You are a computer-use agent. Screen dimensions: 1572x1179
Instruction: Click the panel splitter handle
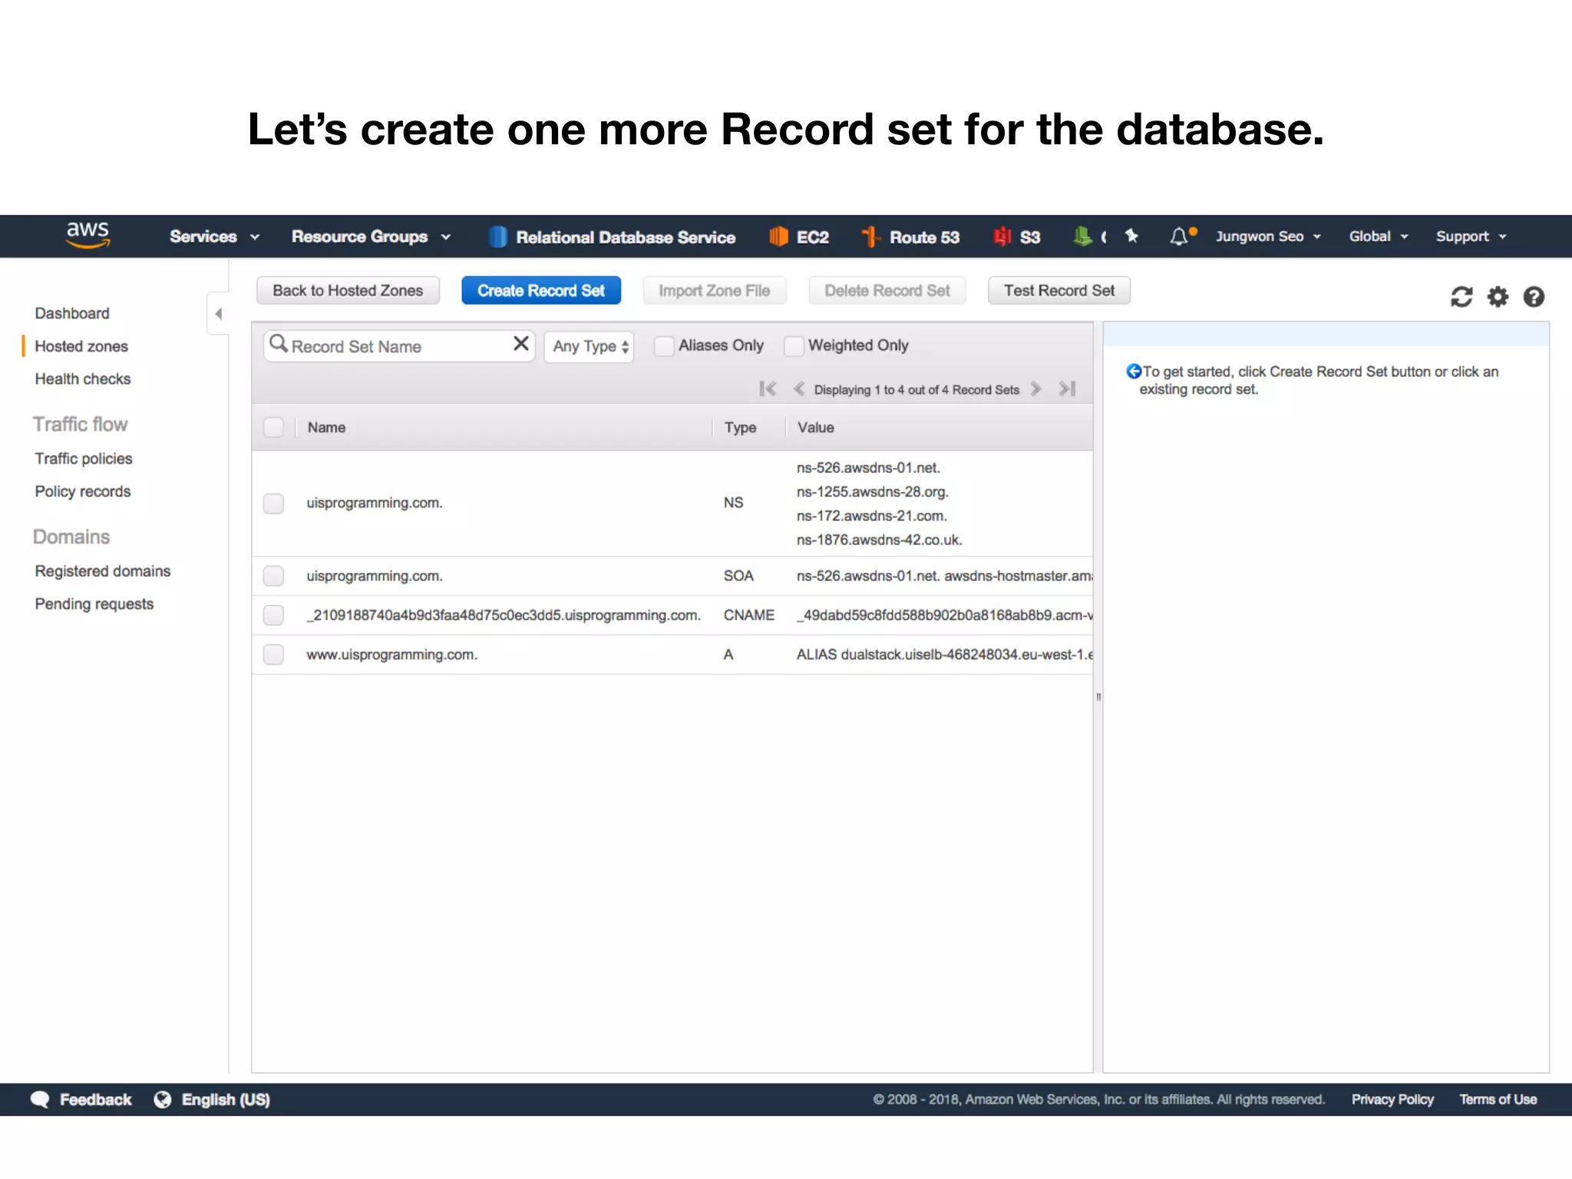1098,697
